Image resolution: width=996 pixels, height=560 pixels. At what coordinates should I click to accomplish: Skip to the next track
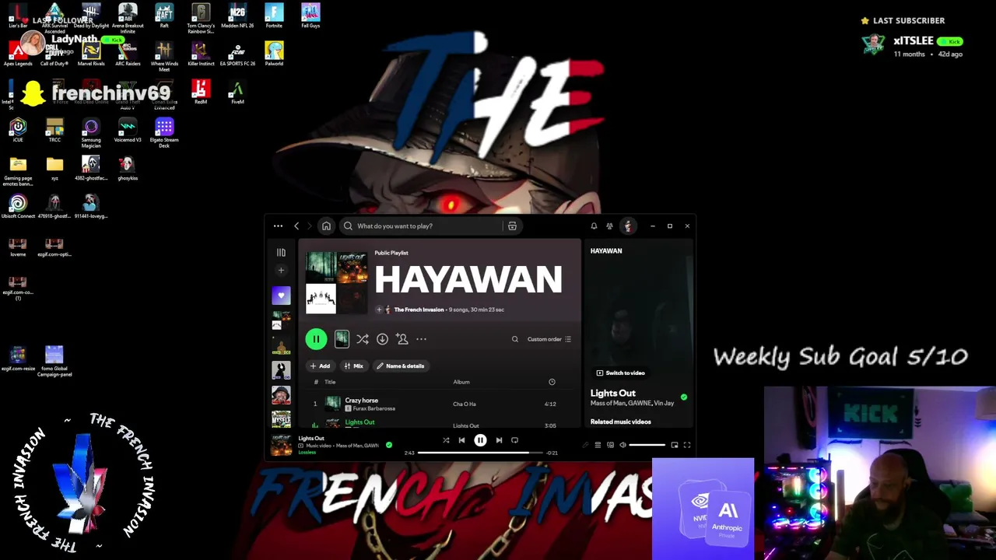[x=499, y=440]
